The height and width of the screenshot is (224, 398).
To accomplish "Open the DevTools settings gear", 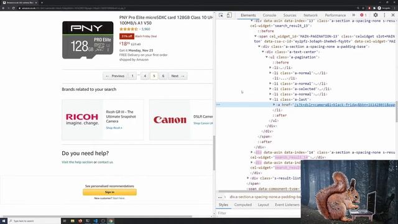I will click(x=376, y=15).
